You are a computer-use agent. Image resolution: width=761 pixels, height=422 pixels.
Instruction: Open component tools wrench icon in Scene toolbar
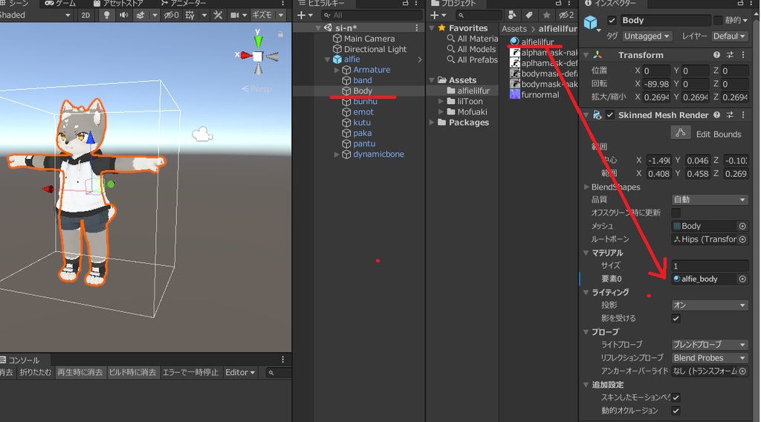point(218,15)
